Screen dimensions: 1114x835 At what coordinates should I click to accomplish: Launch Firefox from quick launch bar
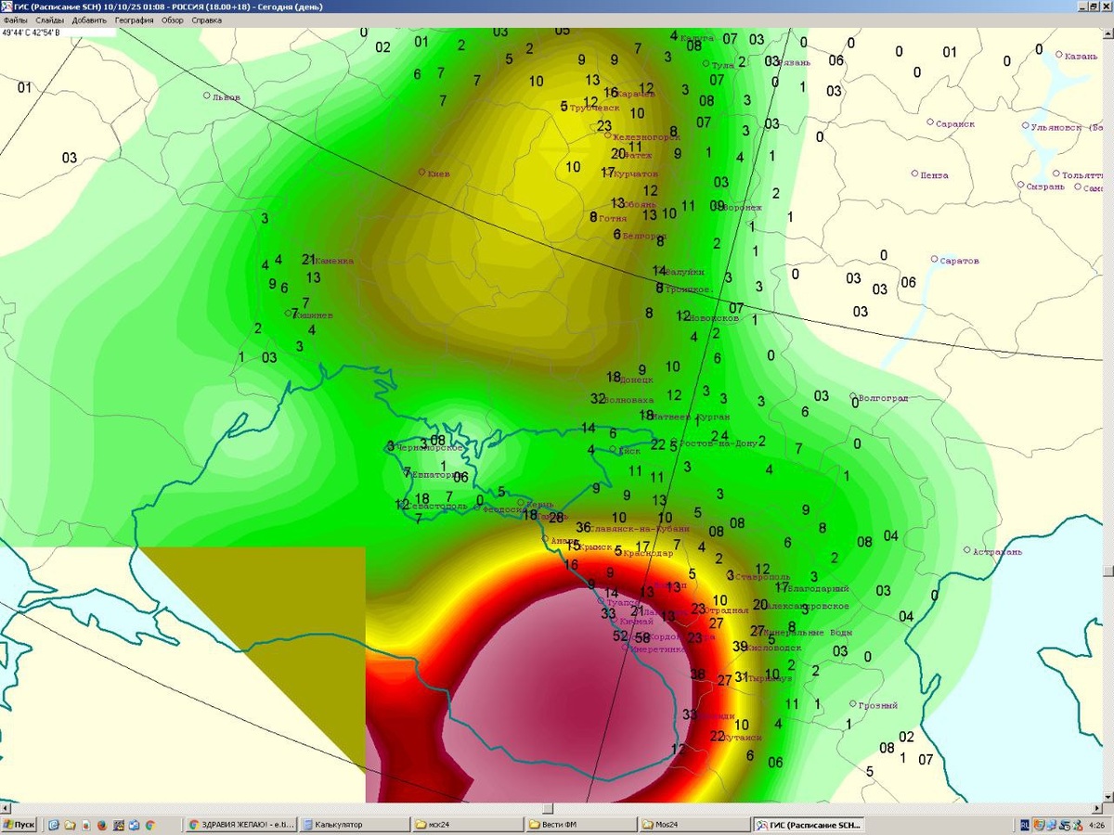(x=102, y=824)
